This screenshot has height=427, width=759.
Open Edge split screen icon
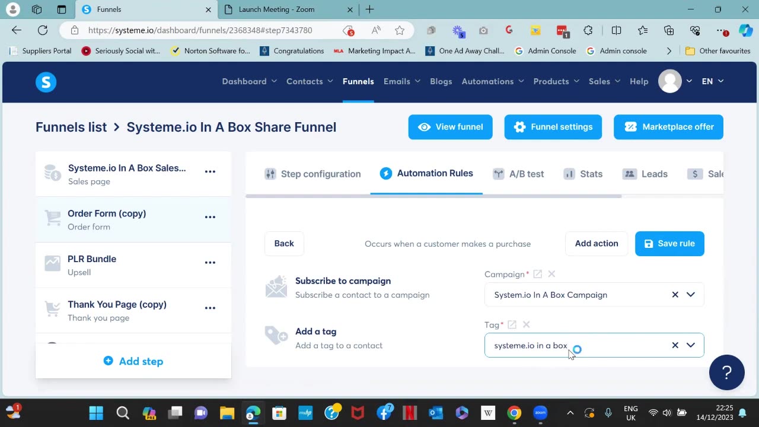point(616,30)
